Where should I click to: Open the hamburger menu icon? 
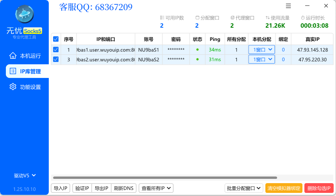click(x=288, y=6)
